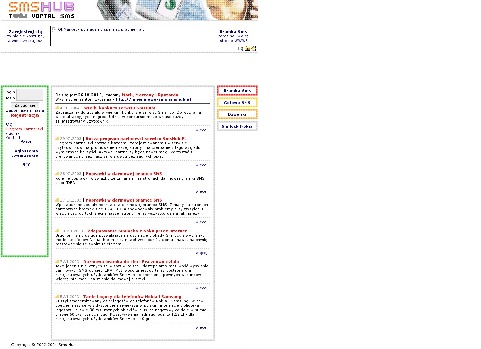Click the Copyright © 2002-2004 Sms Hub text

point(43,345)
